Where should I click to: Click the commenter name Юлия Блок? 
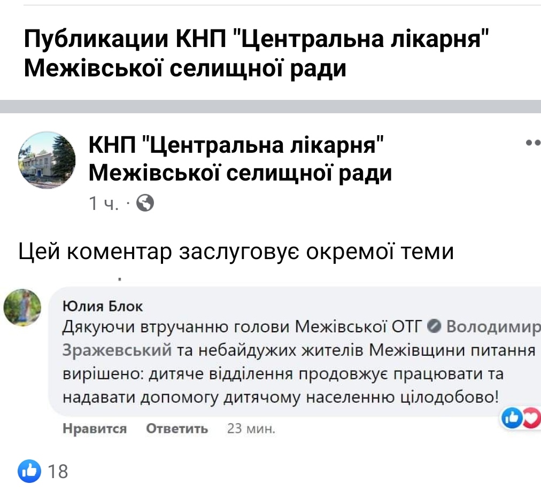103,306
